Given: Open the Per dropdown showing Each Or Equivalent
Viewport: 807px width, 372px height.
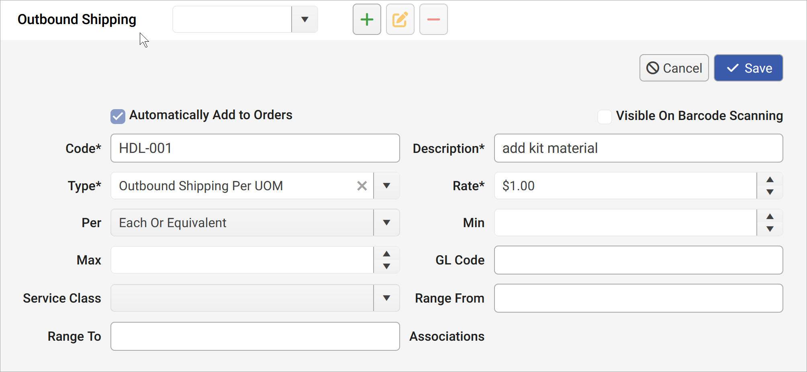Looking at the screenshot, I should coord(386,222).
